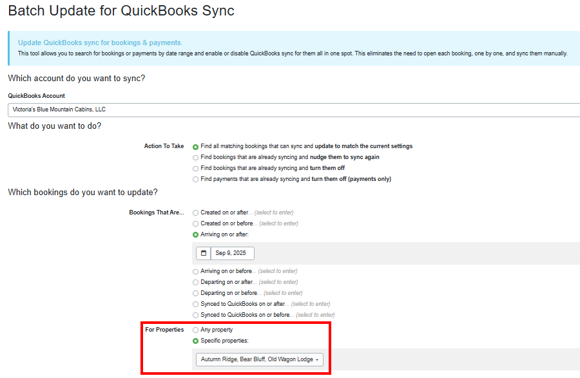Select the 'Any property' radio button
Screen dimensions: 580x378
[196, 330]
